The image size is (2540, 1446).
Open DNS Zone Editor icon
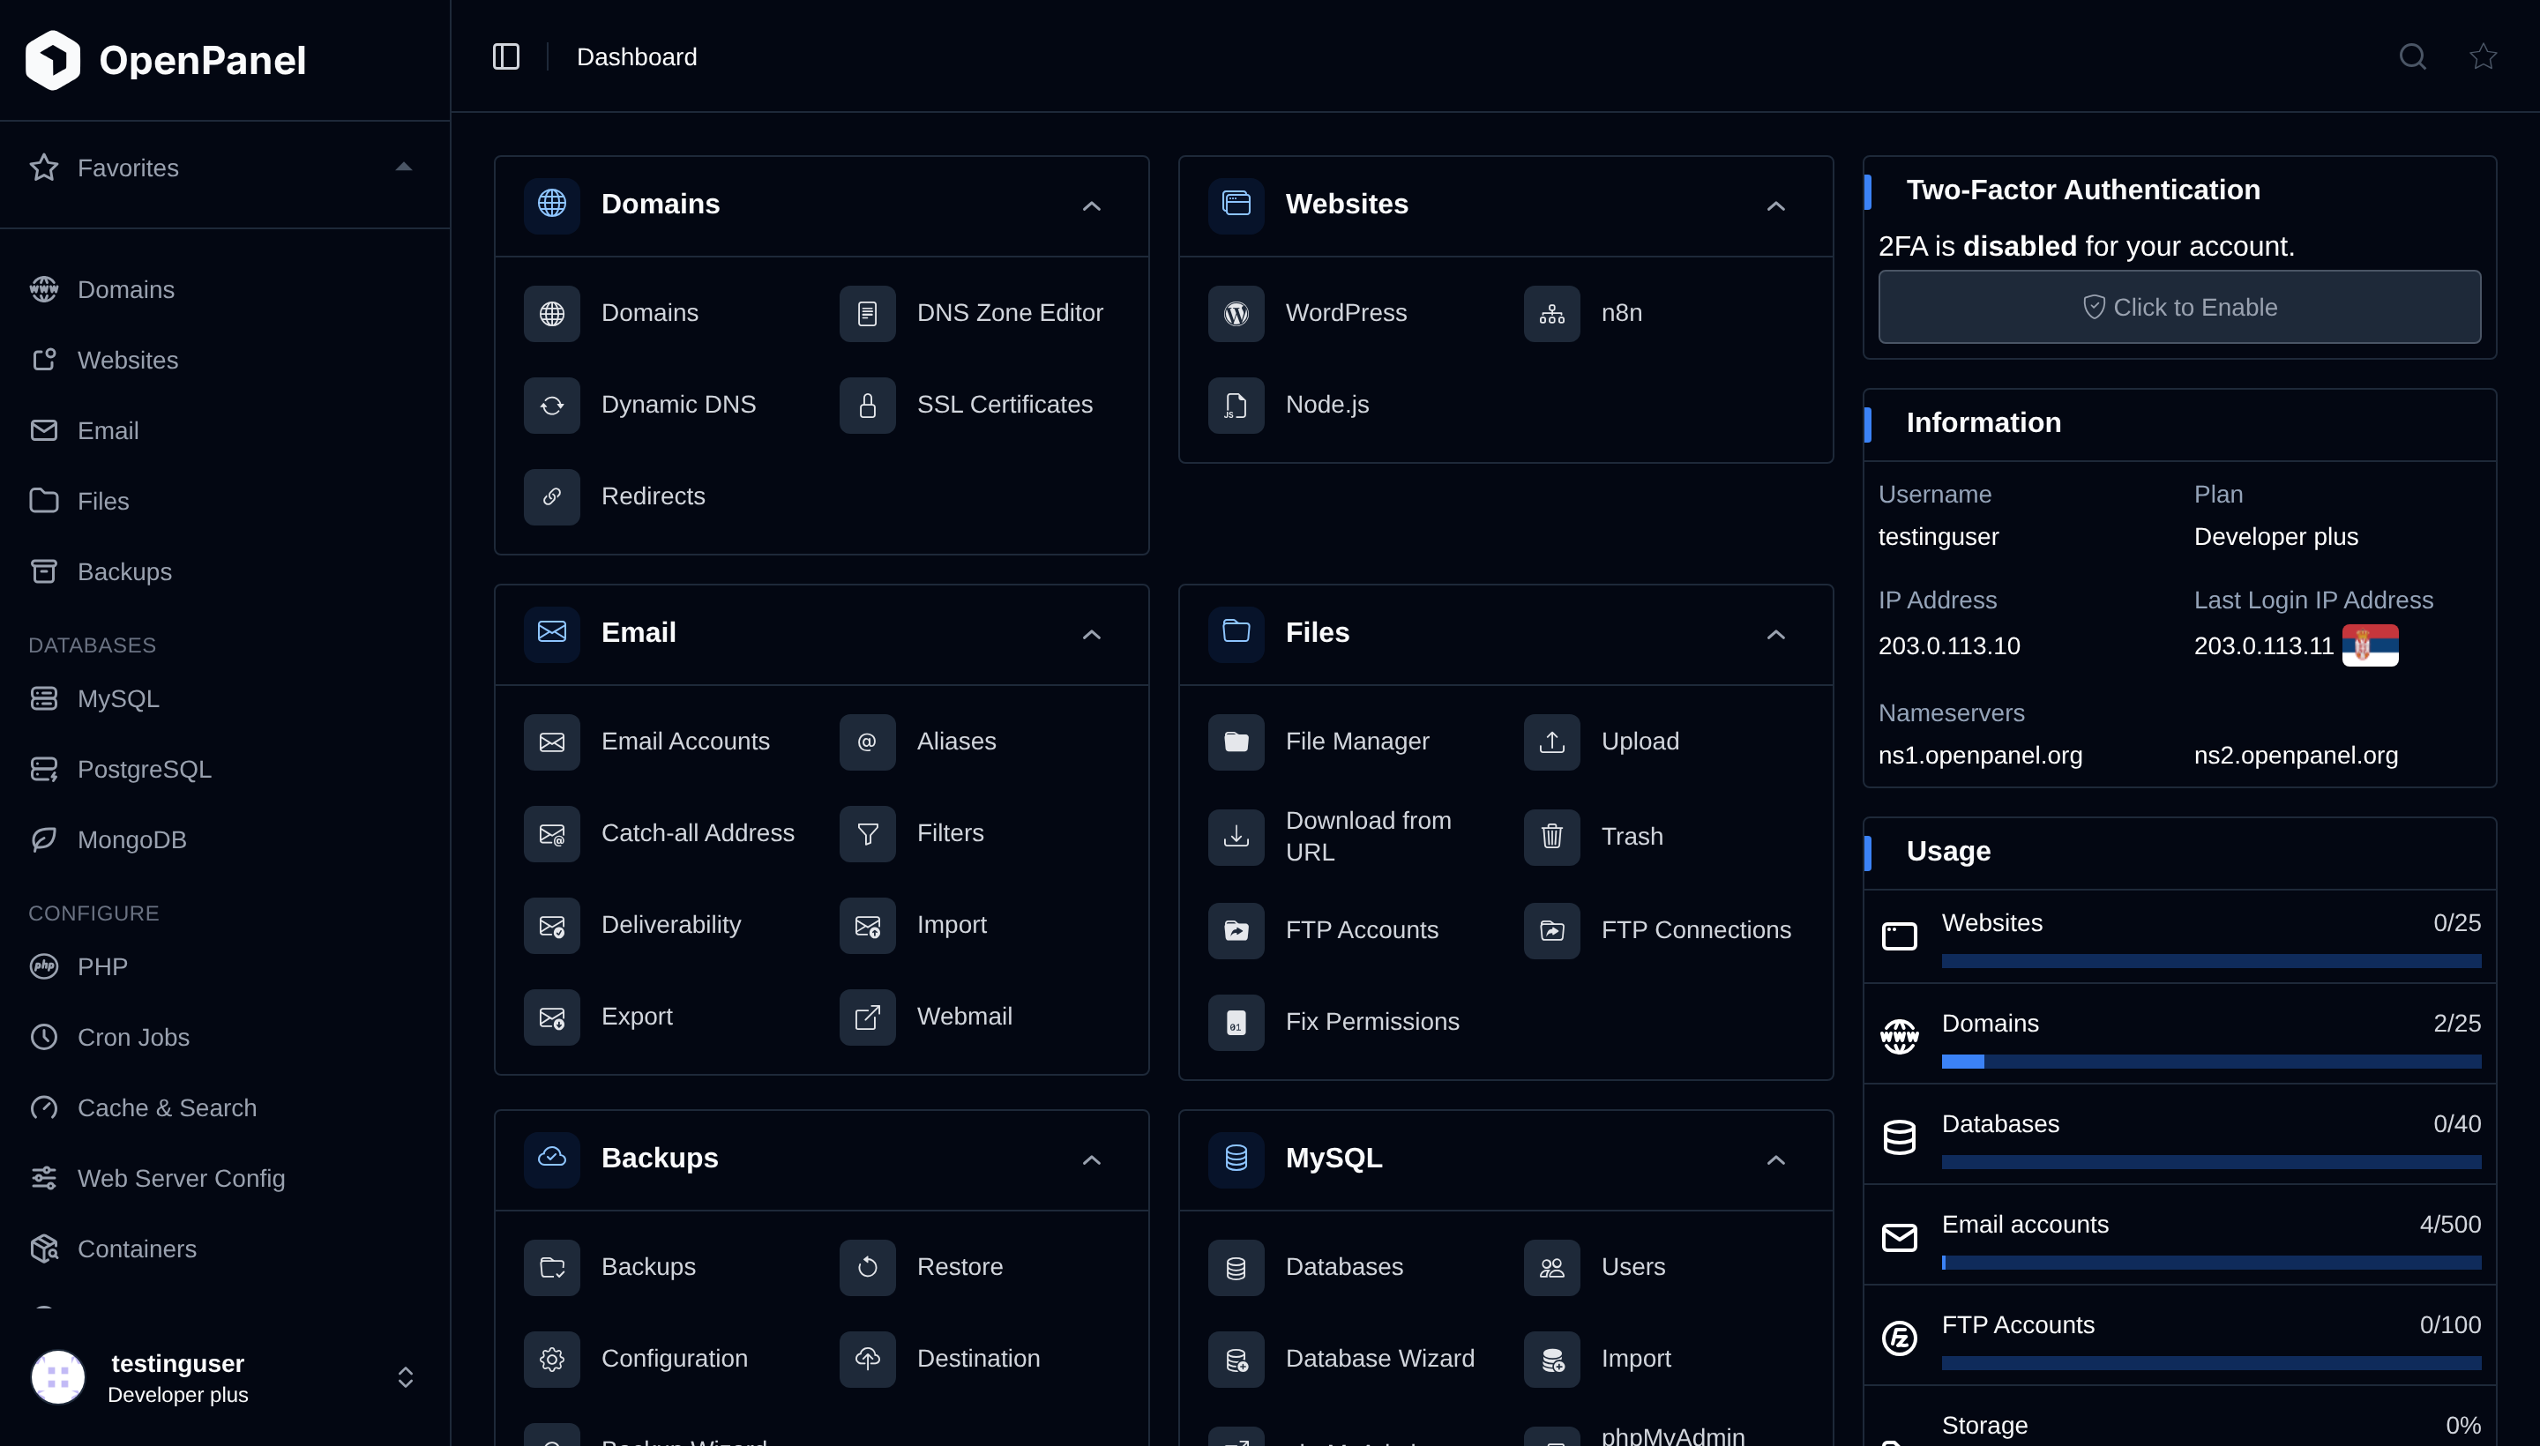point(867,313)
